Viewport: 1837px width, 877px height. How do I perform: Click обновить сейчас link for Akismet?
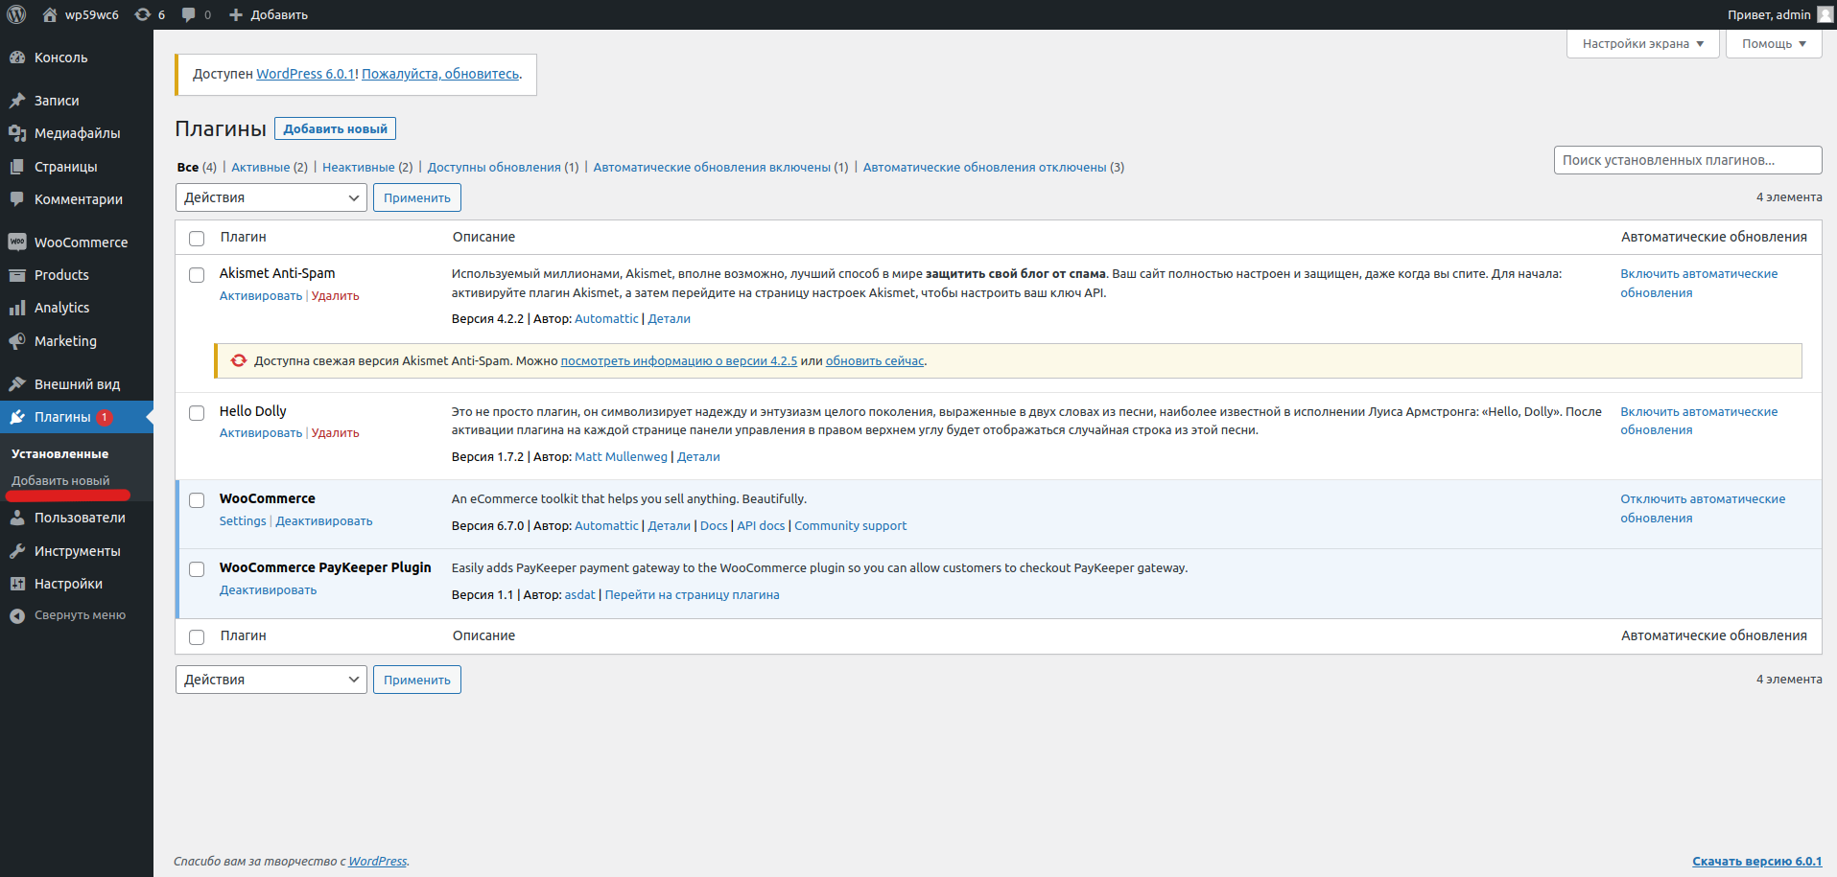[x=874, y=361]
